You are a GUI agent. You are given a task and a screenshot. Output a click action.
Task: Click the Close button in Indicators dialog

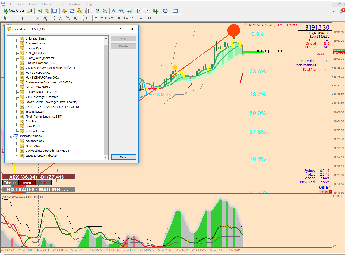pyautogui.click(x=124, y=157)
